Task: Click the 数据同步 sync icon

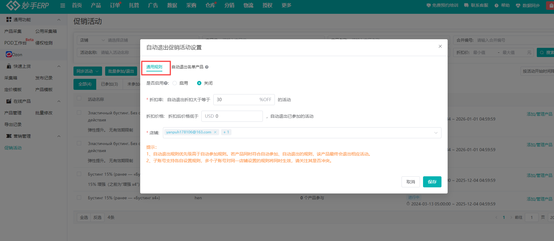Action: (518, 6)
